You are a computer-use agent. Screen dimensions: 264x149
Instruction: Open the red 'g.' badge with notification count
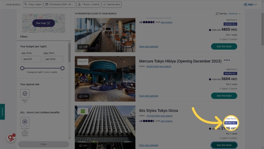(11, 138)
